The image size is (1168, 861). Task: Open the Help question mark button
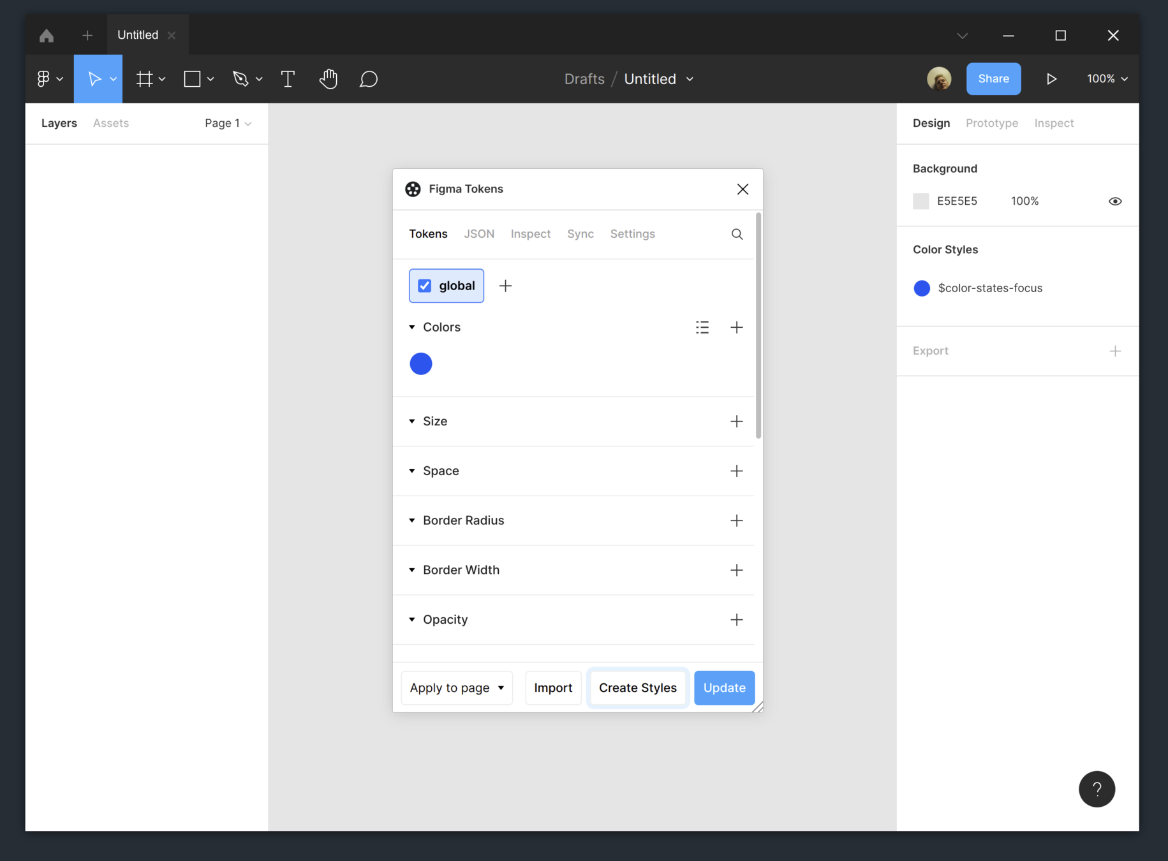1097,789
